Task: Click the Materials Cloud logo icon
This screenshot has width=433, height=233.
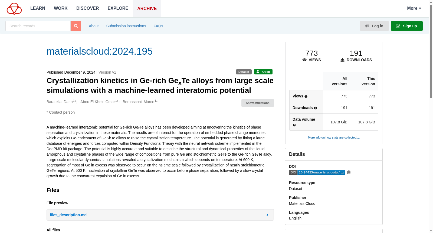Action: pyautogui.click(x=14, y=8)
